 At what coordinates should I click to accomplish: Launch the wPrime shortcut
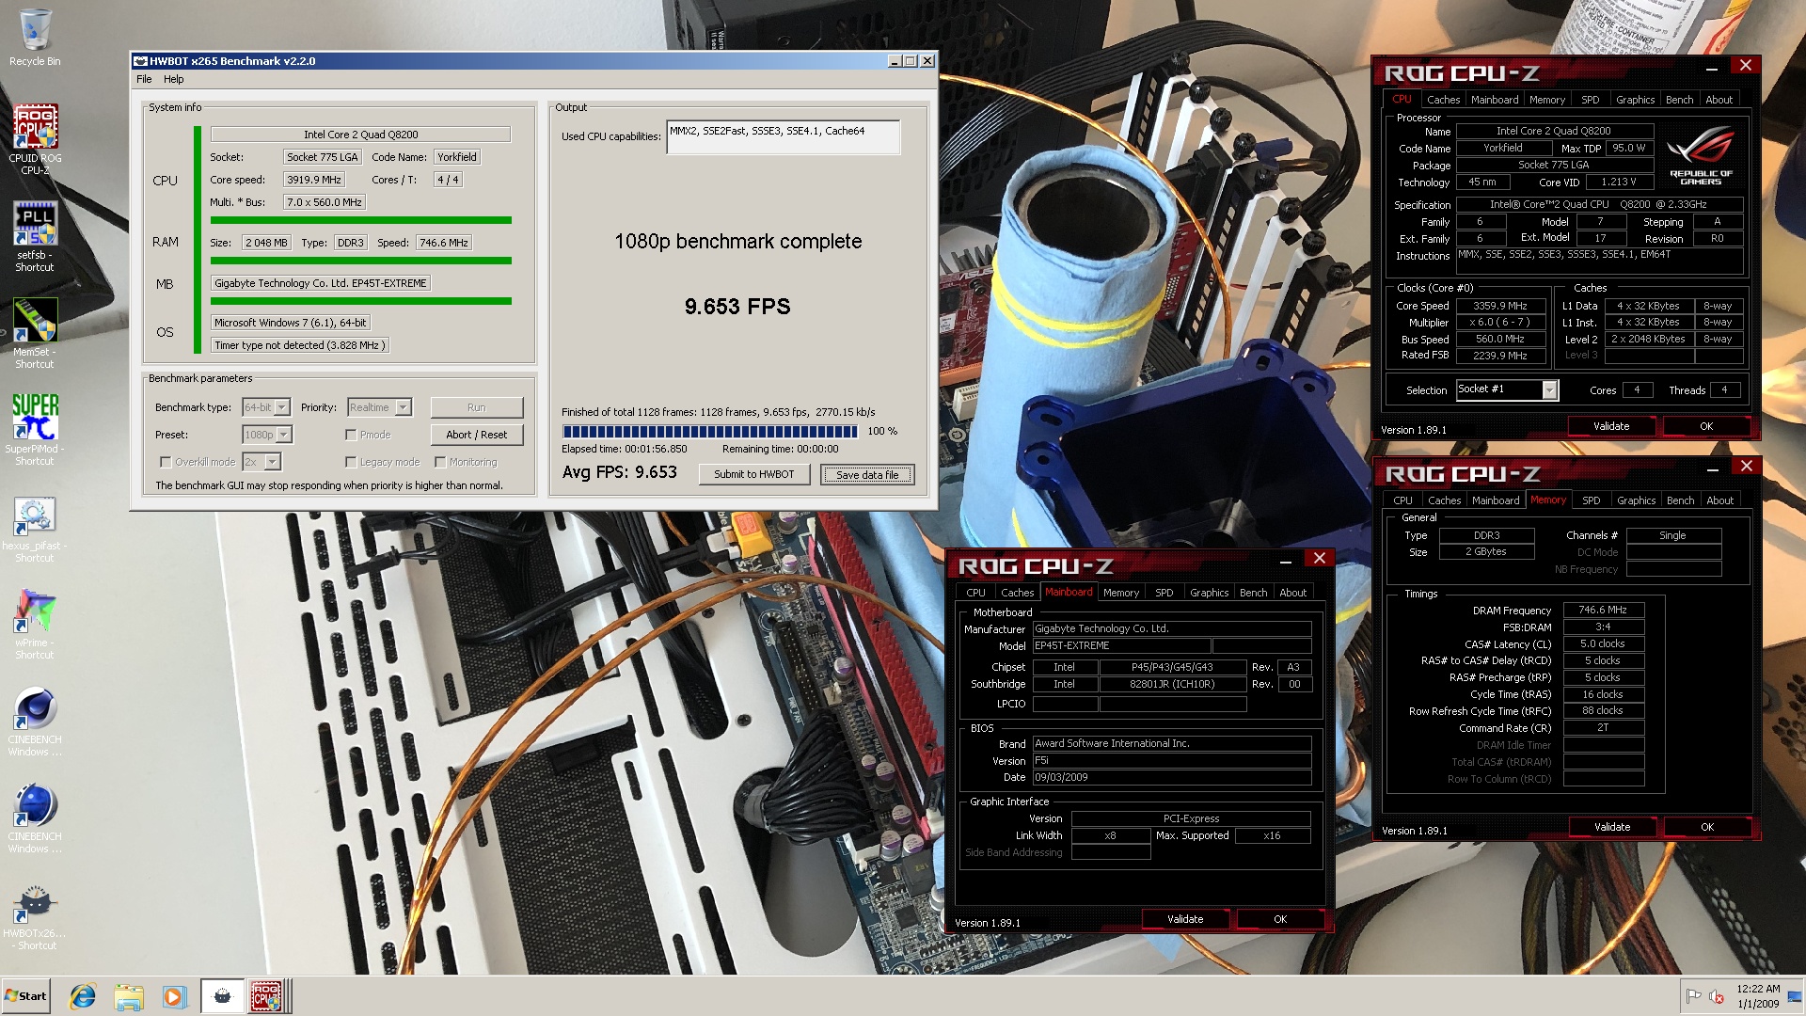point(35,624)
